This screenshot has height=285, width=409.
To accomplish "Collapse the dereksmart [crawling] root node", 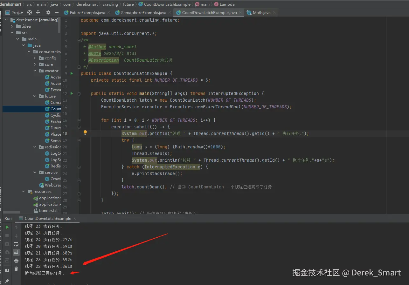I will pyautogui.click(x=7, y=20).
